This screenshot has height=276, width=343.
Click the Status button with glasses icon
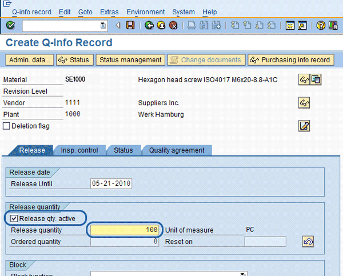coord(75,60)
